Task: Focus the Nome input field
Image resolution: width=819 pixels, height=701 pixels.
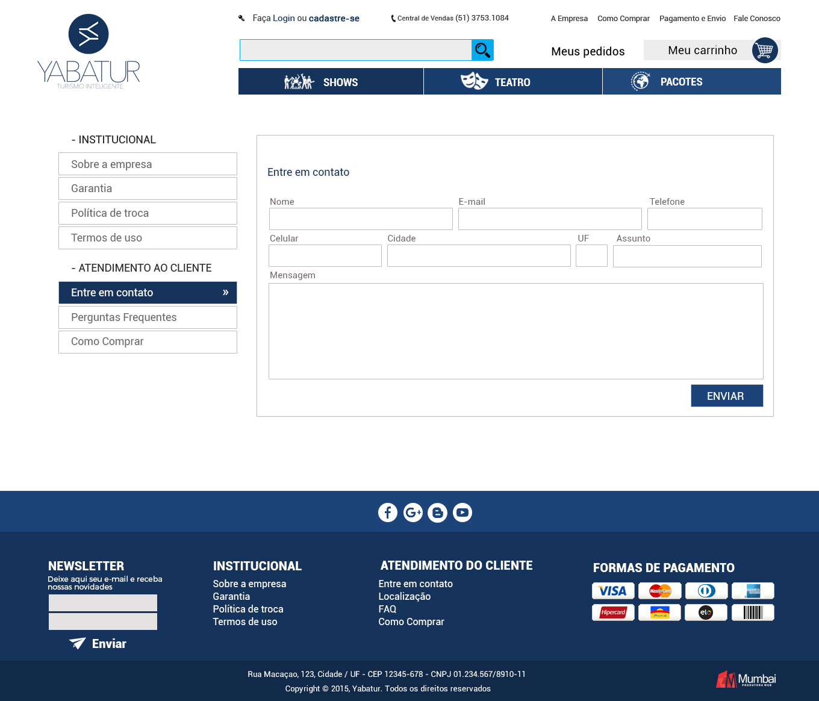Action: (x=361, y=219)
